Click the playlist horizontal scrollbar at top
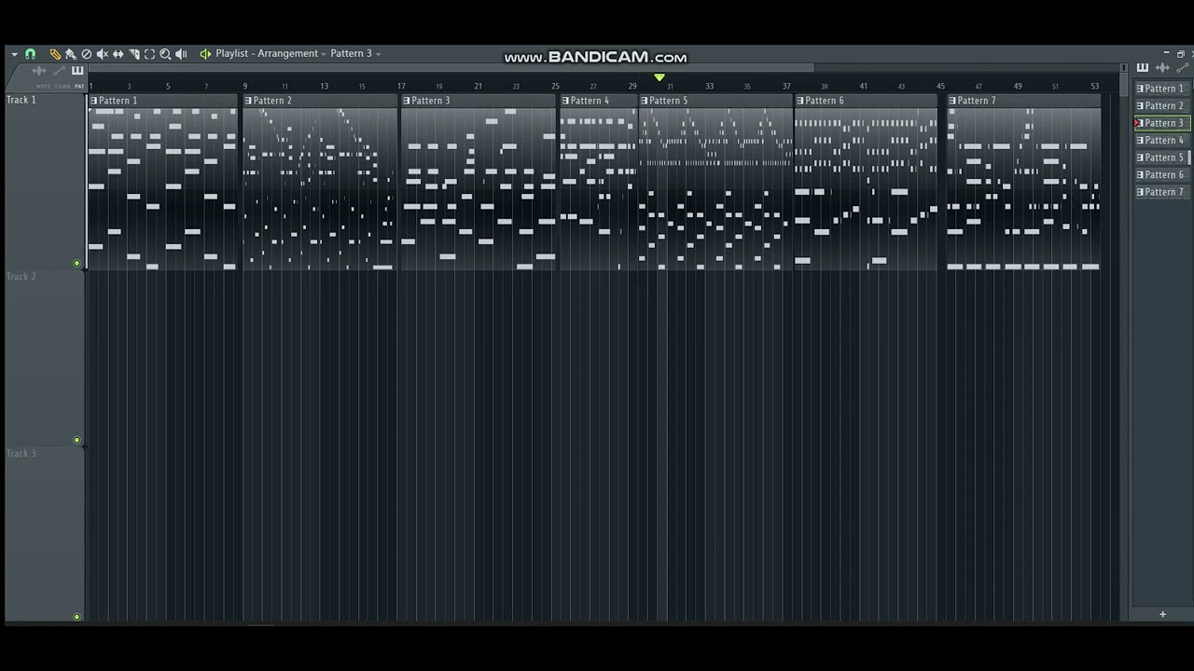 (x=451, y=68)
